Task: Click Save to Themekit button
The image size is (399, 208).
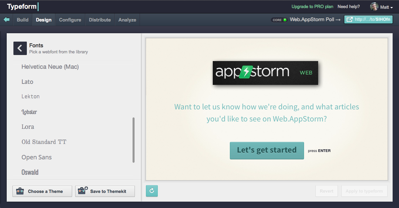Action: point(105,191)
